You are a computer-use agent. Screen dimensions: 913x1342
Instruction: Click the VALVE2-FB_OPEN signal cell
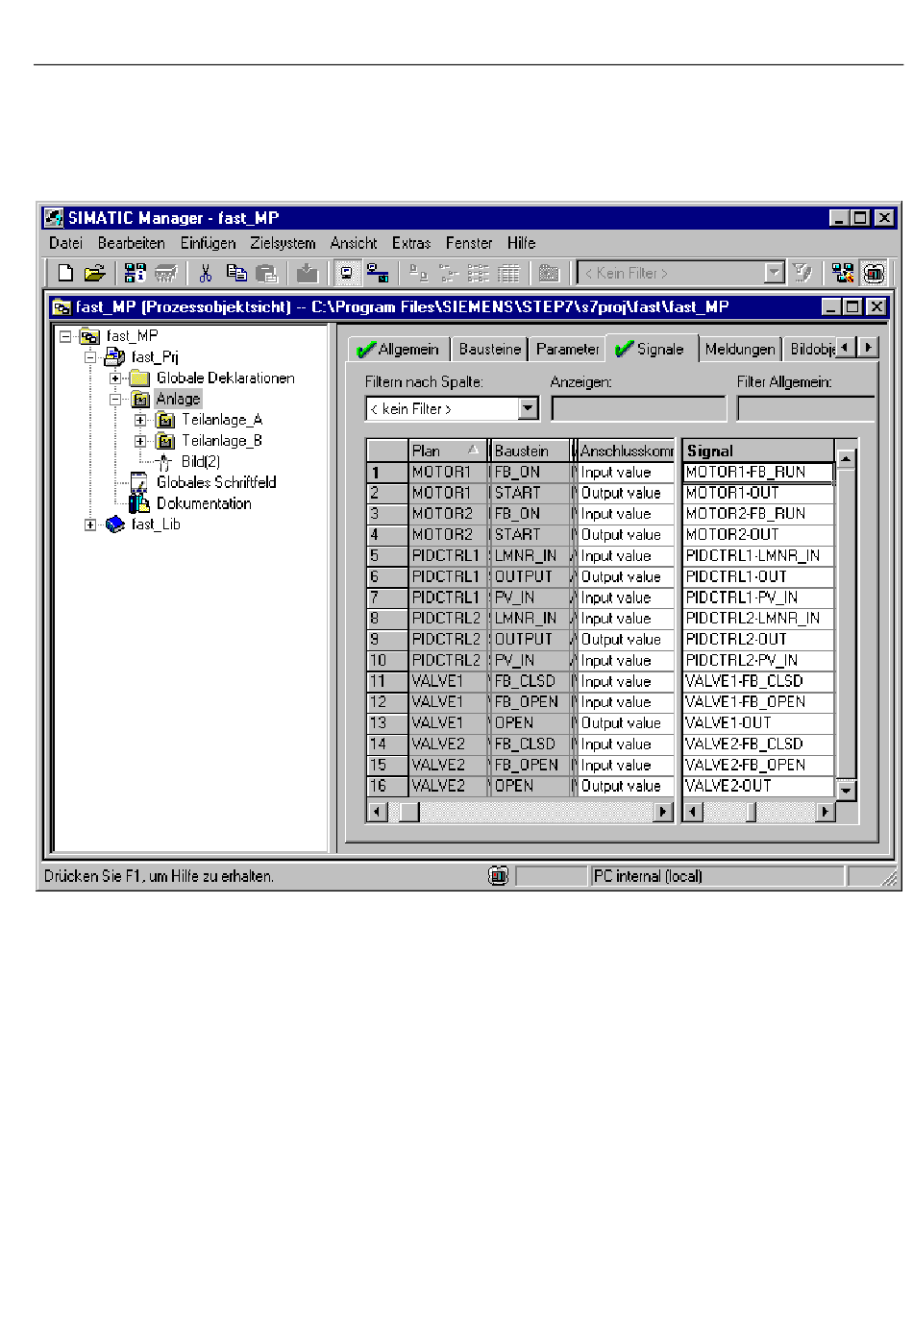click(x=757, y=766)
